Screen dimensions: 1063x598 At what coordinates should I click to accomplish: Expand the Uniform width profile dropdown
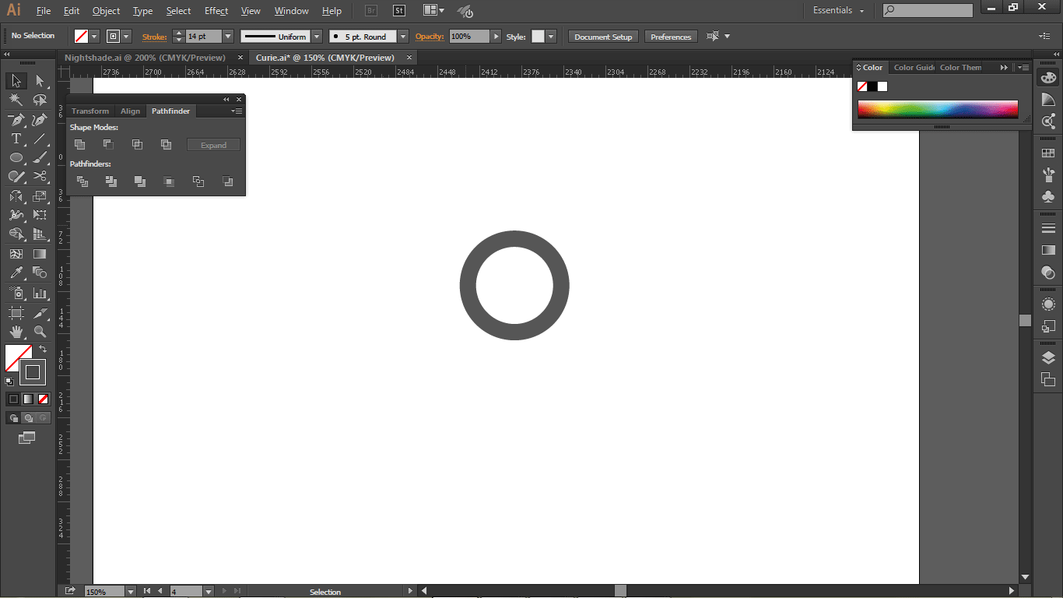pos(317,37)
